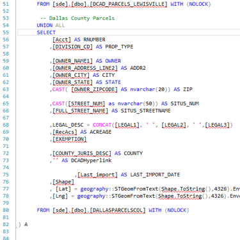240x240 pixels.
Task: Click the [OWNER_STATE] column
Action: (x=72, y=82)
